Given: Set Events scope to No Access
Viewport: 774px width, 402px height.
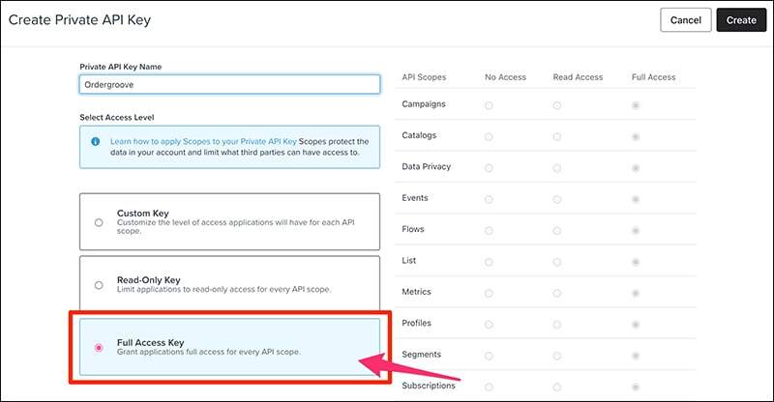Looking at the screenshot, I should [489, 199].
